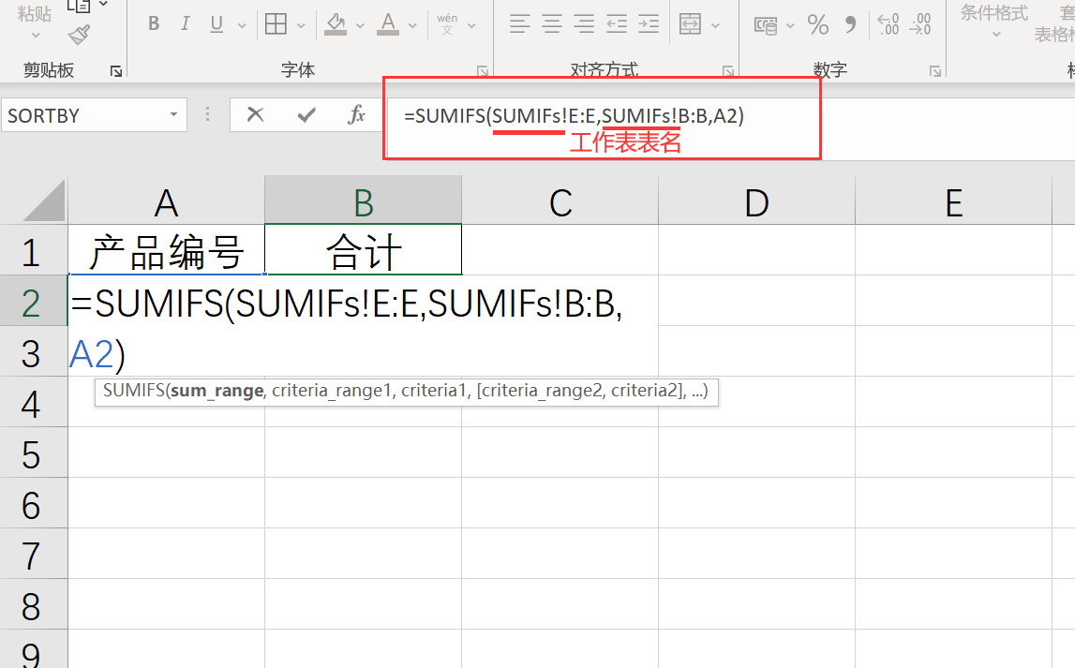The image size is (1075, 668).
Task: Select column C header
Action: click(560, 202)
